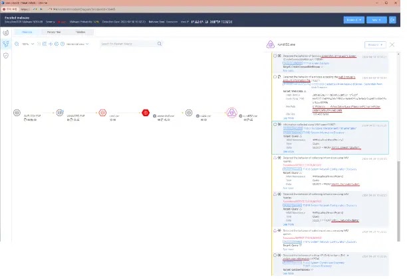Click the file icon on web browser account event
407x280 pixels.
(279, 77)
